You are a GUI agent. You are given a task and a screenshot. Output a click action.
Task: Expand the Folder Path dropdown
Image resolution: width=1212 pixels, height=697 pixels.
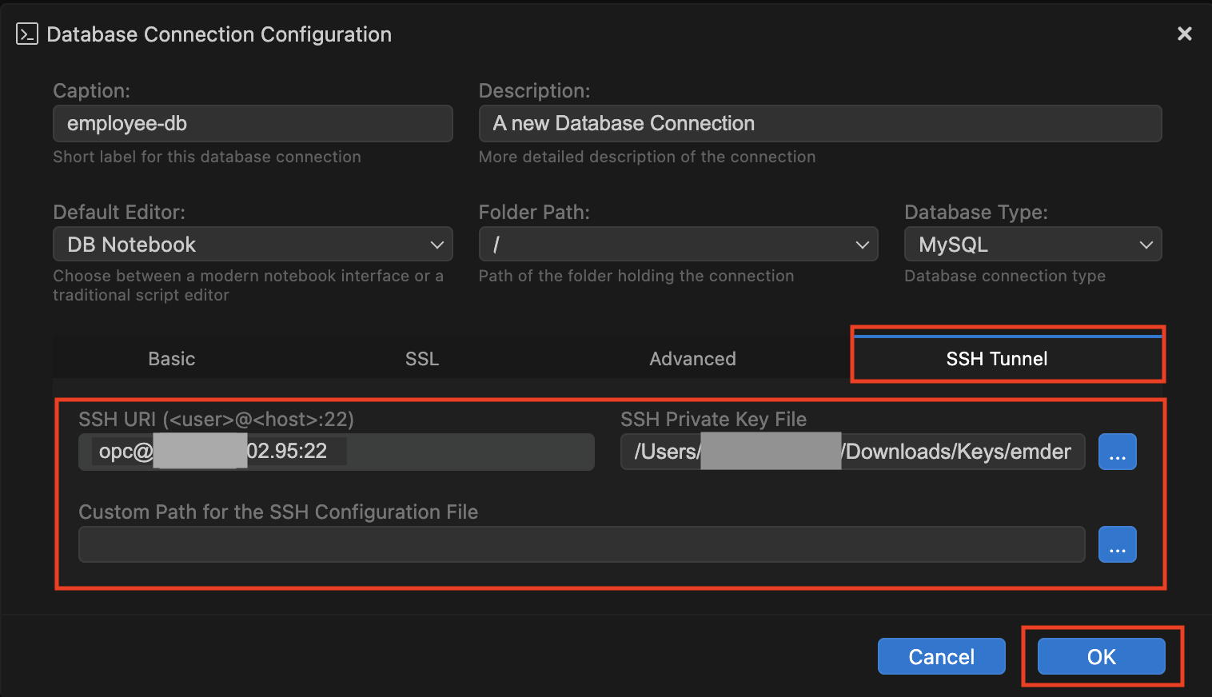click(677, 245)
